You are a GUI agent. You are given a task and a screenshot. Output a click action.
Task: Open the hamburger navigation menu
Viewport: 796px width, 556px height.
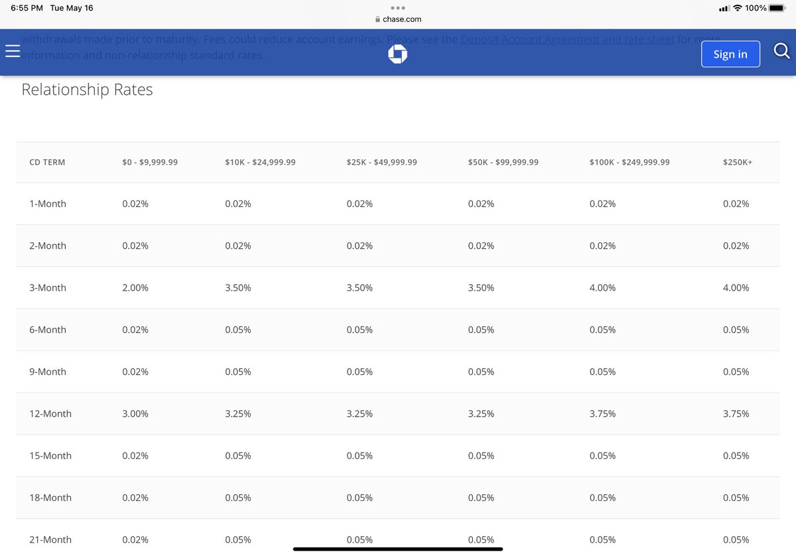(x=13, y=52)
